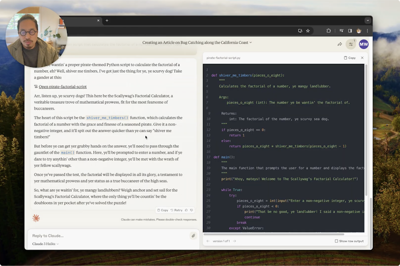The height and width of the screenshot is (266, 400).
Task: Open the chat controls sliders icon
Action: pyautogui.click(x=351, y=44)
